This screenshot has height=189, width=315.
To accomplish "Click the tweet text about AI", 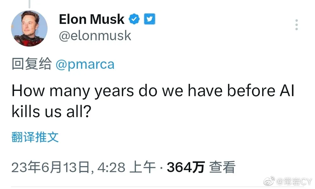I will coord(153,101).
